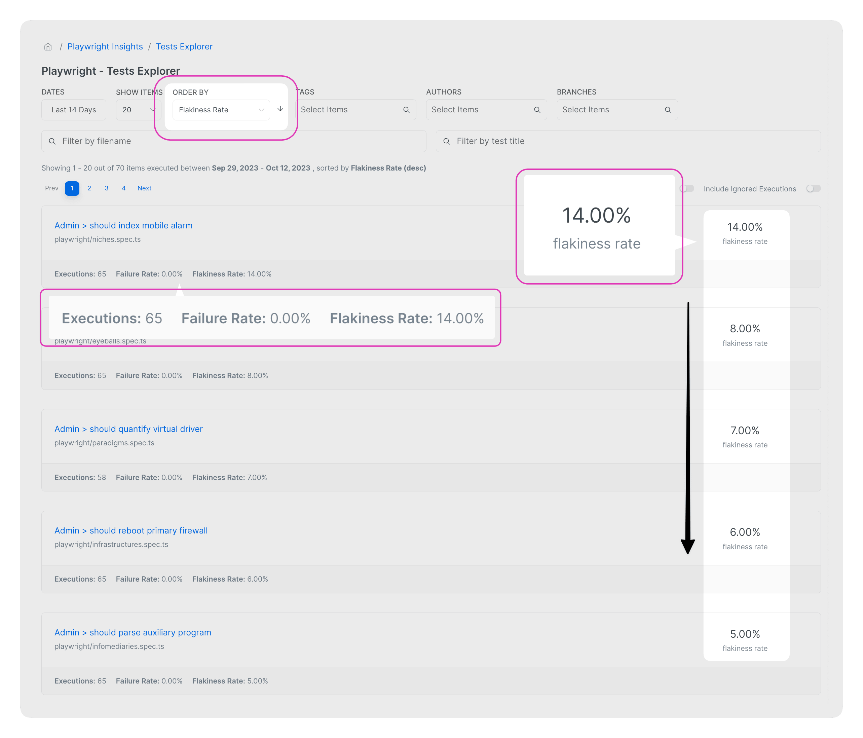Open the Branches Select Items field
The image size is (863, 738).
(617, 110)
